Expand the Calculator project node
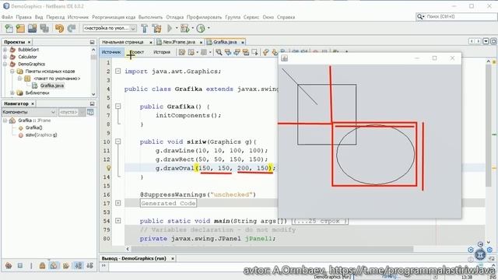498x280 pixels. tap(5, 57)
